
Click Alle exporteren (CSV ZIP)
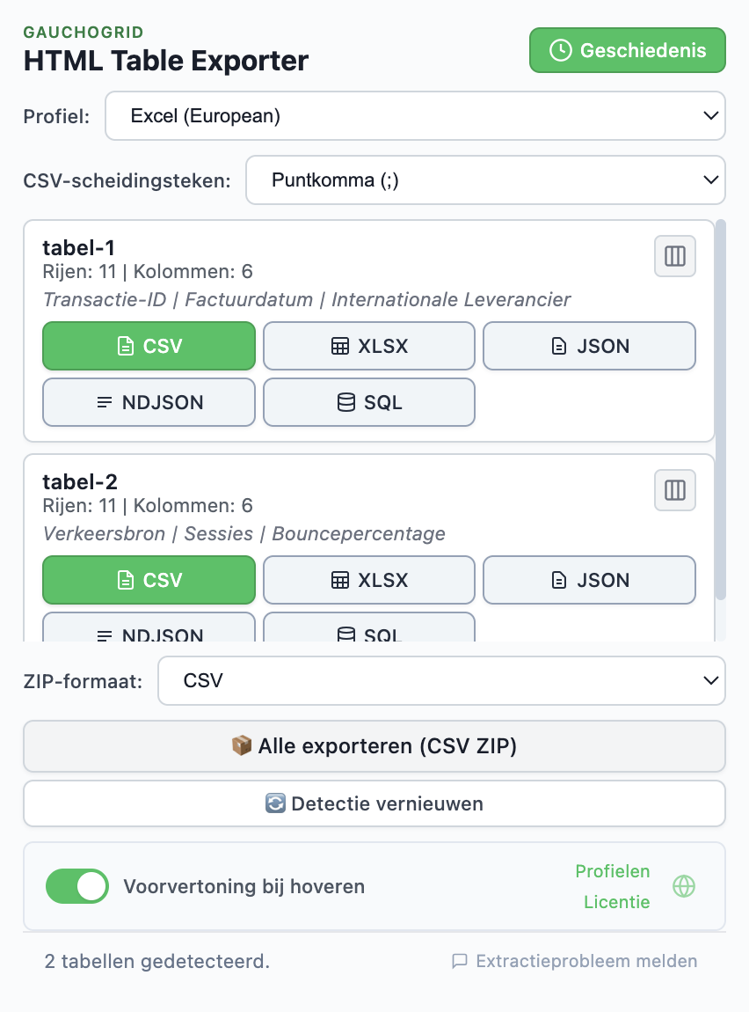(374, 745)
